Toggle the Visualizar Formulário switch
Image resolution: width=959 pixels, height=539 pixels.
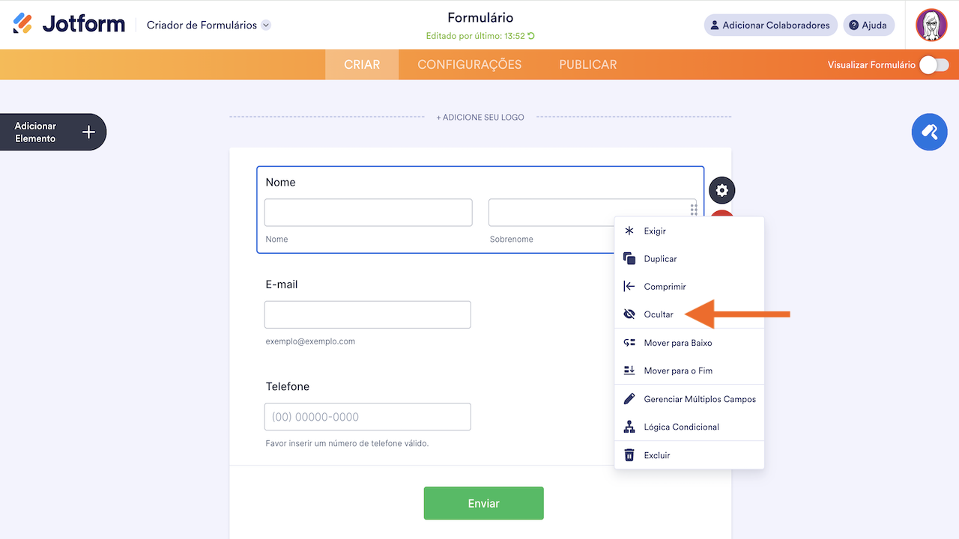coord(934,65)
